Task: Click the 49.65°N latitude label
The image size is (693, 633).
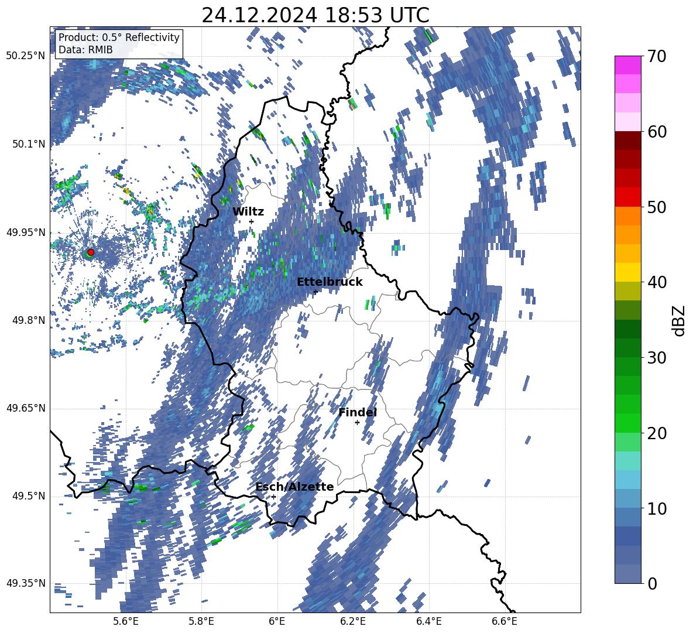Action: 26,408
